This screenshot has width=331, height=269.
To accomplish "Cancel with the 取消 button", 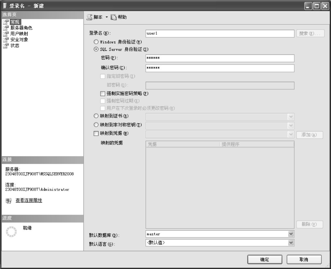I will tap(304, 259).
